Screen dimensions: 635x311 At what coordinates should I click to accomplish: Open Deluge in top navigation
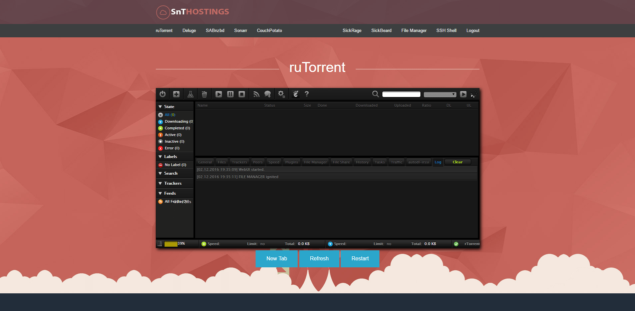(x=189, y=30)
